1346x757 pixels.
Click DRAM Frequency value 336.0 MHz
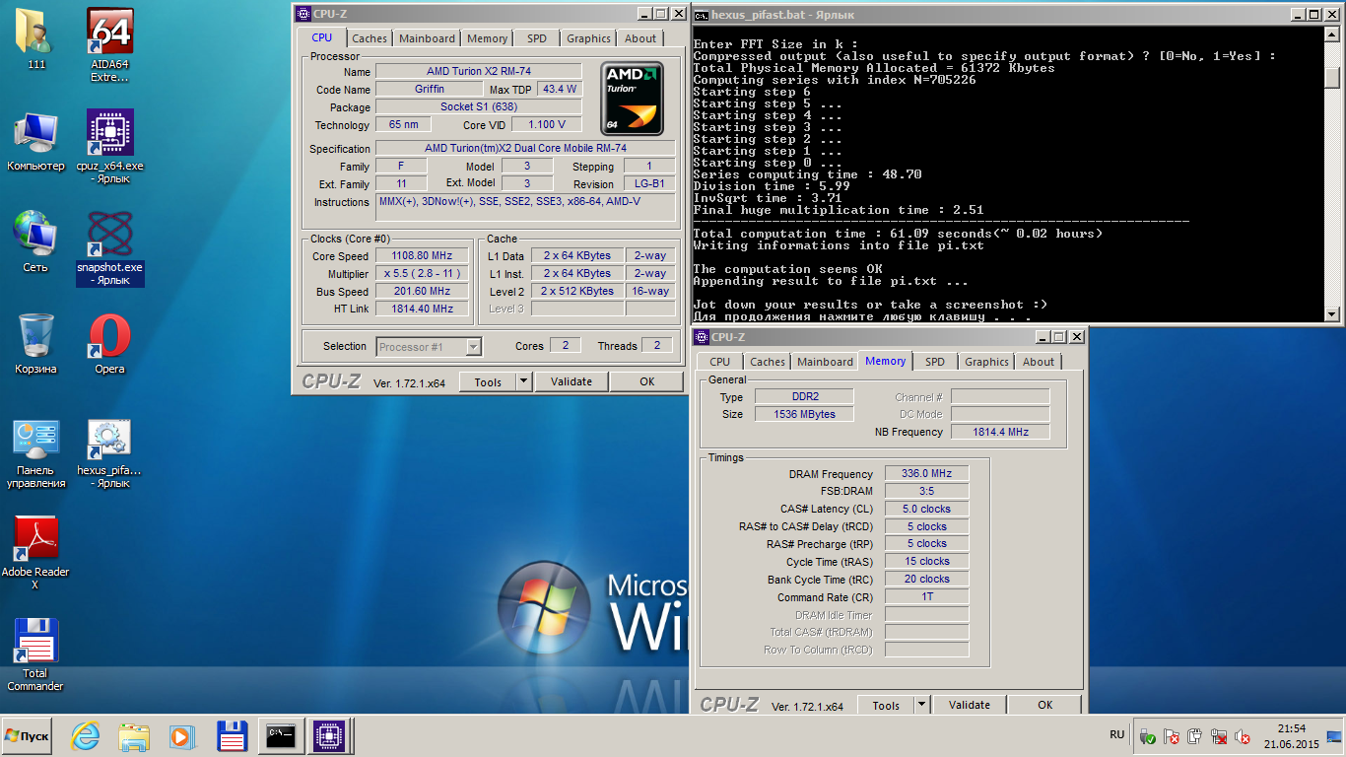tap(926, 473)
